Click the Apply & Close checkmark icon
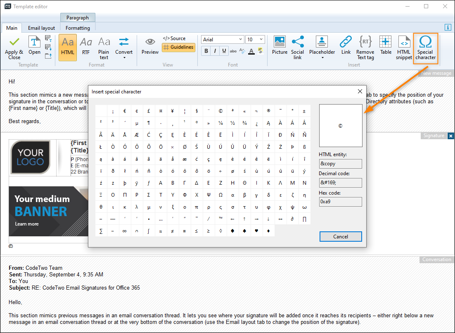The image size is (455, 333). pyautogui.click(x=14, y=42)
